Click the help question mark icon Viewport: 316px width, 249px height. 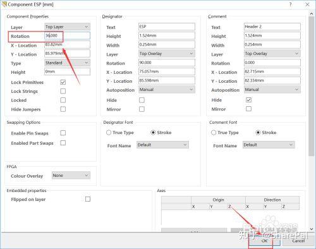[290, 4]
